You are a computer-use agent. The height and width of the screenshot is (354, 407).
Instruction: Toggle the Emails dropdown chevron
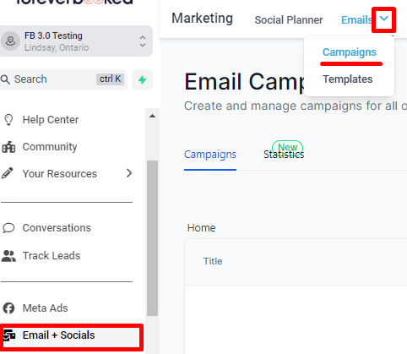click(x=384, y=19)
